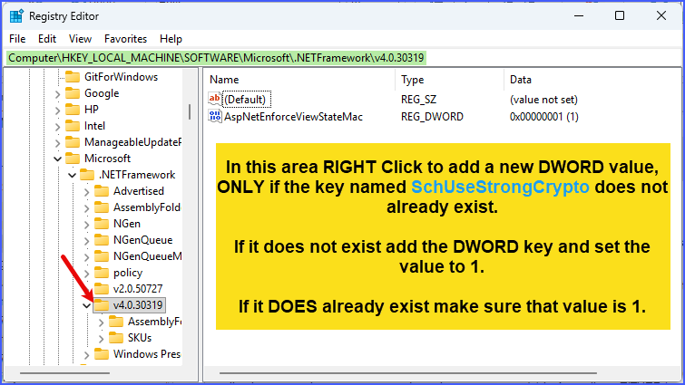
Task: Select the policy folder icon
Action: pyautogui.click(x=101, y=273)
